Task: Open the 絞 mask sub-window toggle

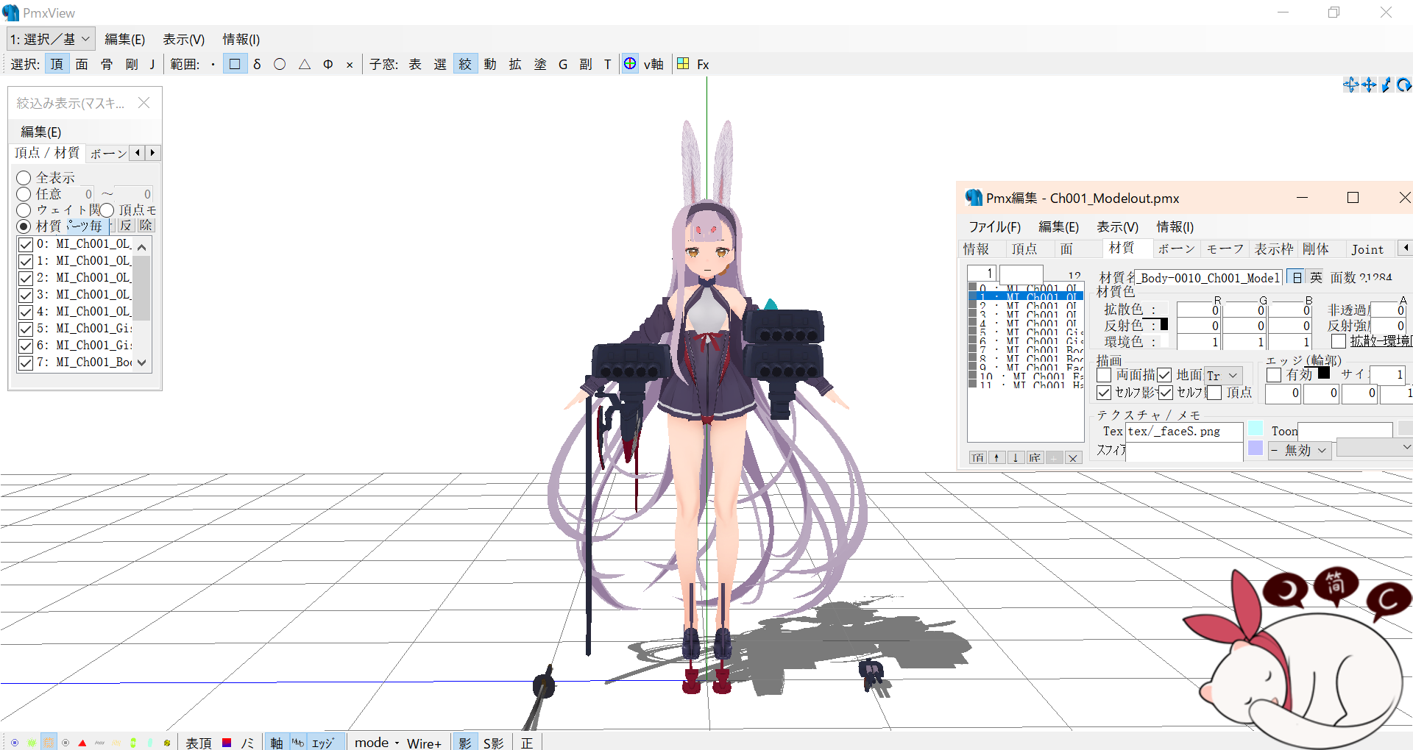Action: tap(465, 65)
